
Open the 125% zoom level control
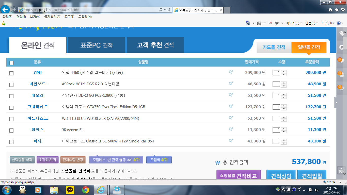coord(333,182)
